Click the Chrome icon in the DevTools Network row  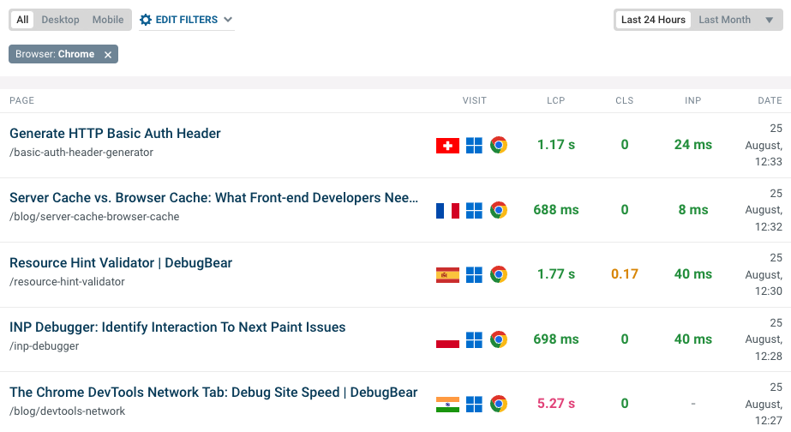(499, 404)
